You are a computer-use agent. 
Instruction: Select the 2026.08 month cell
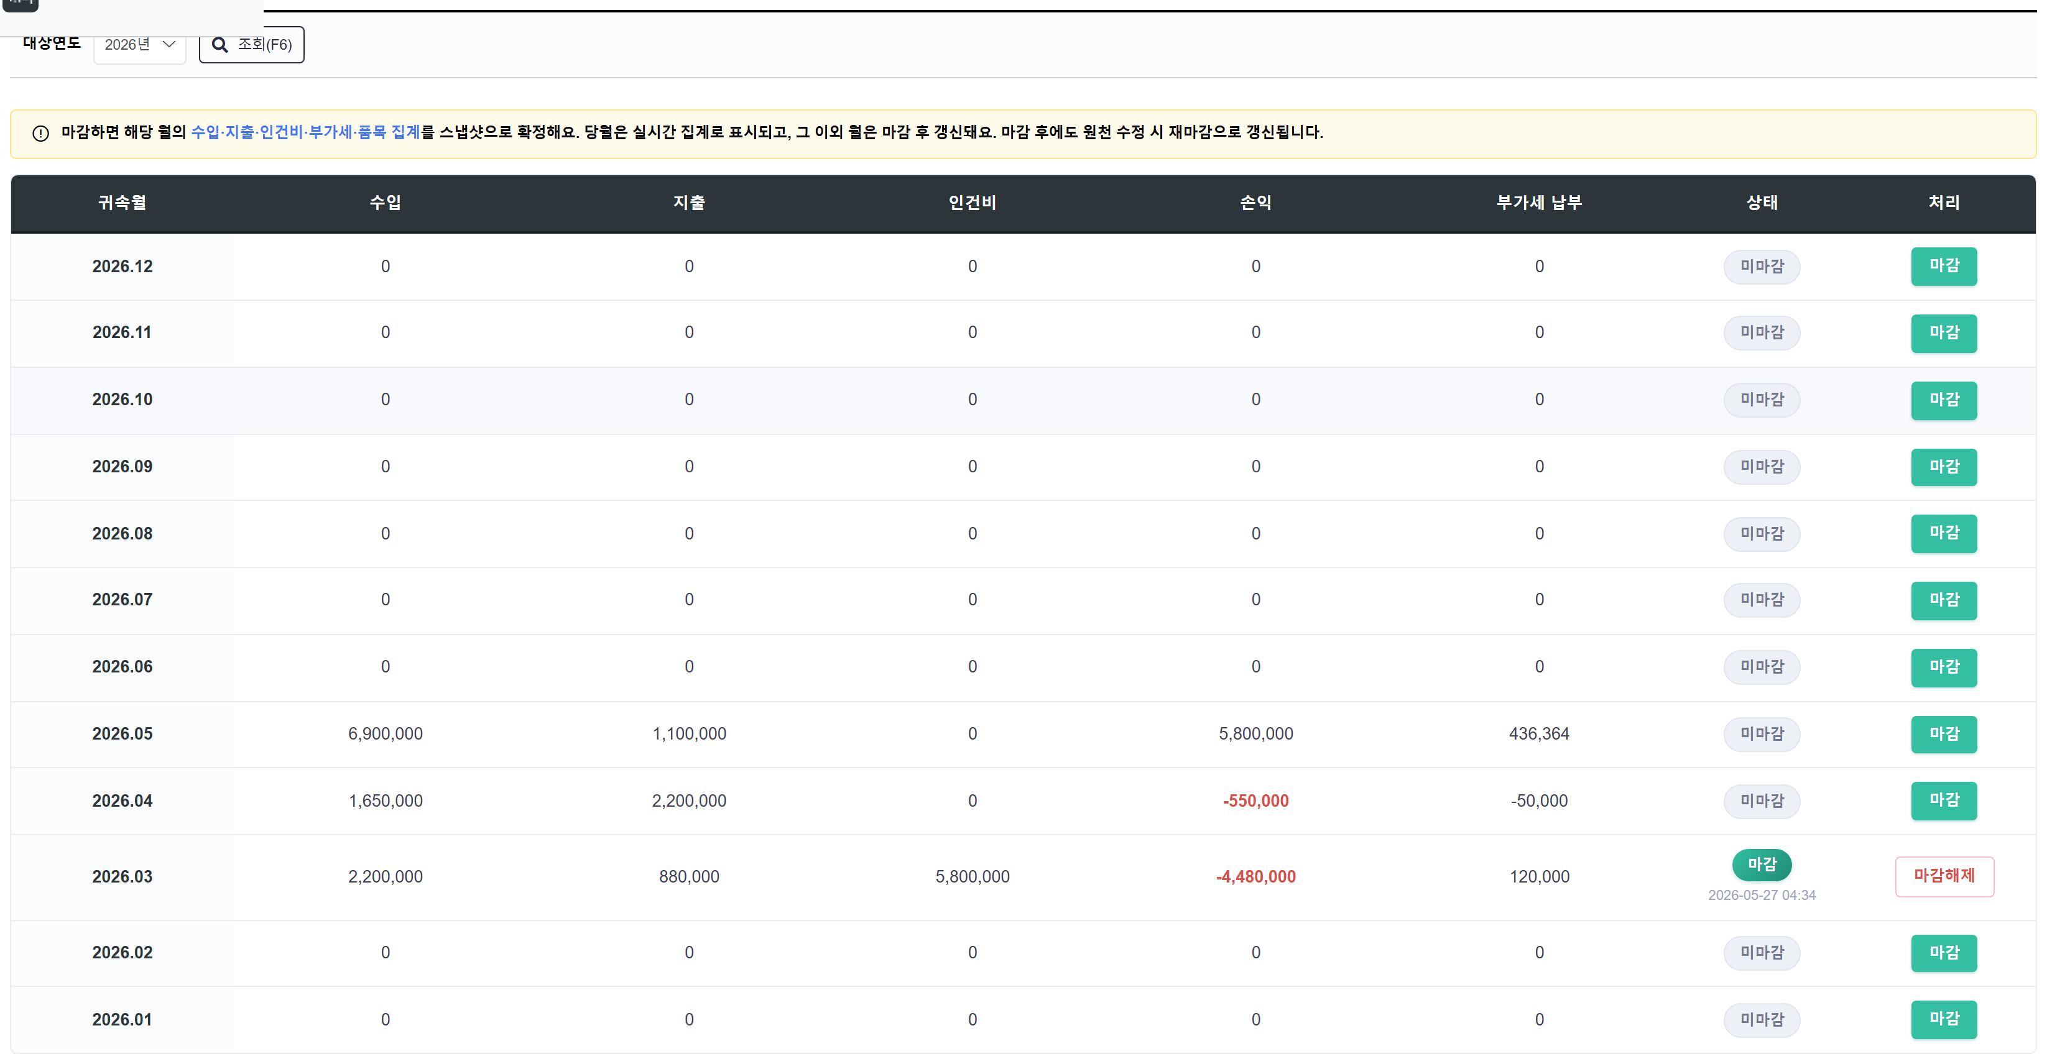click(122, 534)
